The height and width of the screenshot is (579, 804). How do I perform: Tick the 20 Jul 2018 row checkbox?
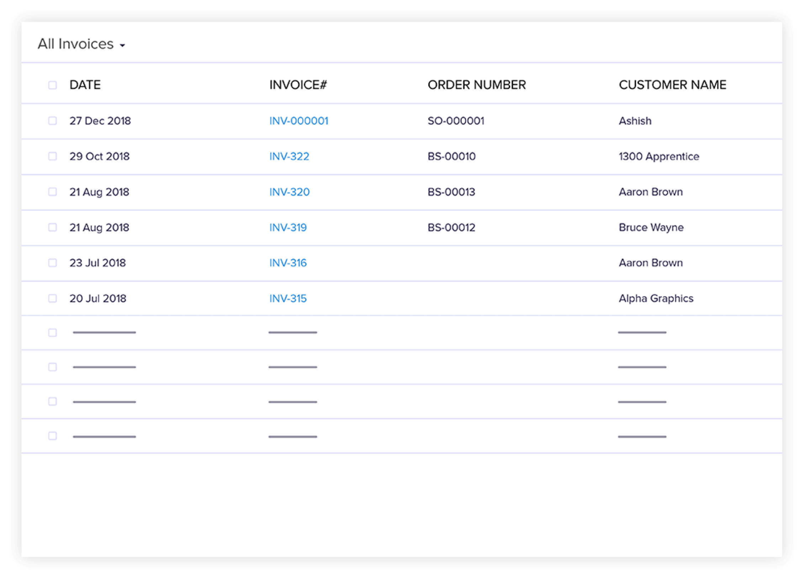click(x=52, y=298)
